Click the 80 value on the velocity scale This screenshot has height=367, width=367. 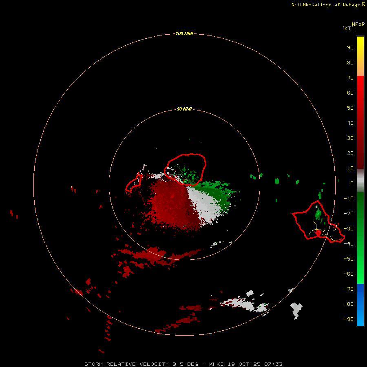[x=350, y=62]
